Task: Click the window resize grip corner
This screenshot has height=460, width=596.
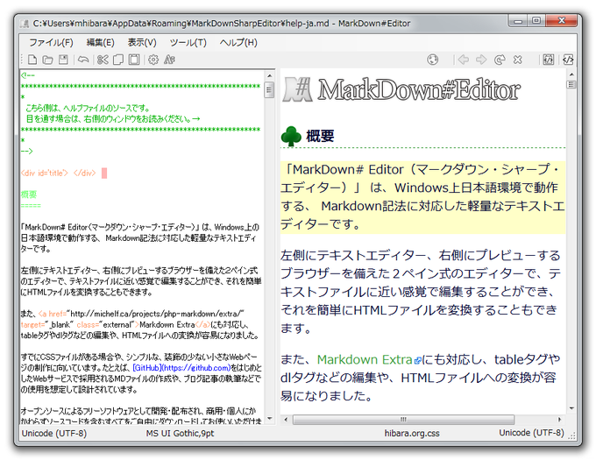Action: click(571, 435)
